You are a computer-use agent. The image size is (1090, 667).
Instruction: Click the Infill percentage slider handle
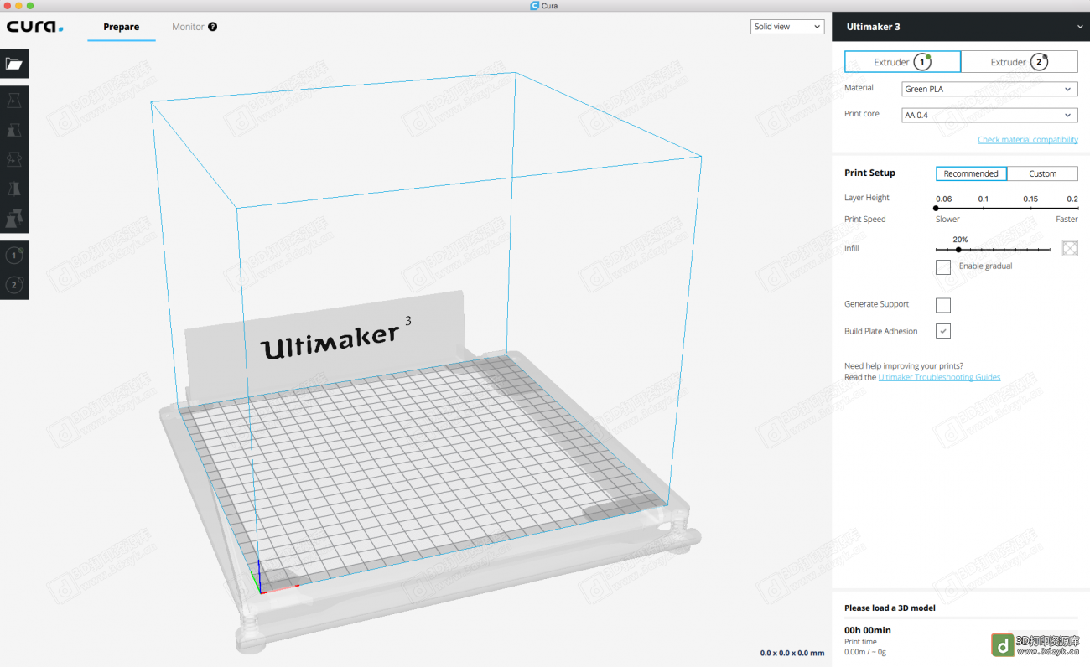[x=958, y=250]
